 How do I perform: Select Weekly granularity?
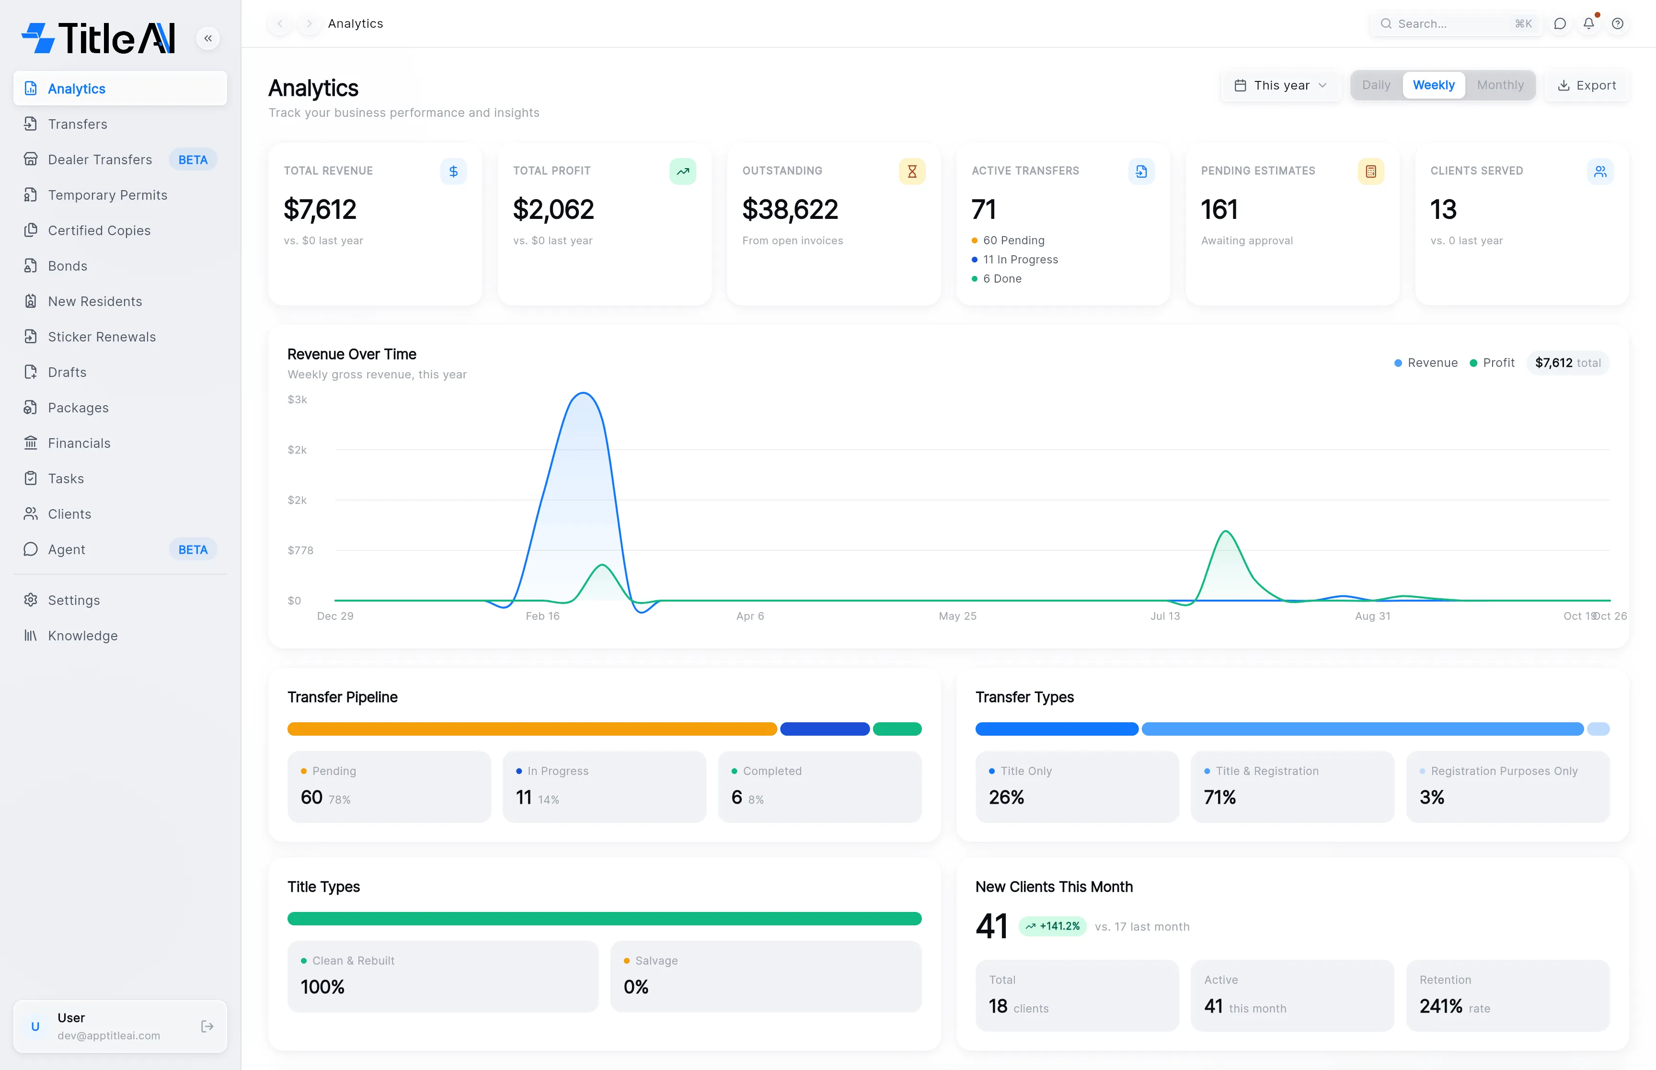coord(1434,85)
